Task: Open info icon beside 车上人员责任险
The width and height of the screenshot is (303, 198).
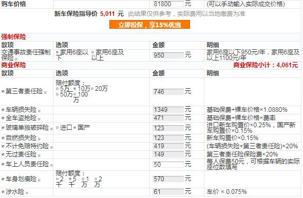Action: point(51,165)
